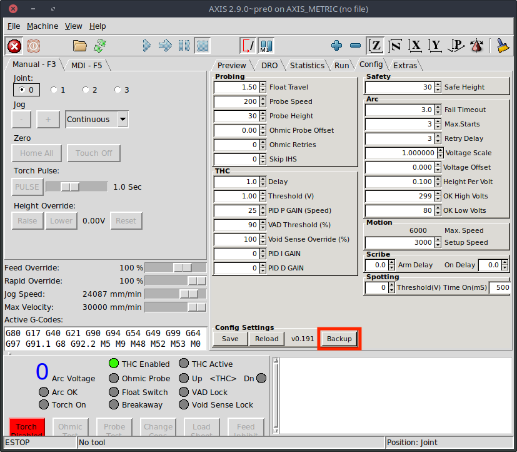The image size is (517, 452).
Task: Toggle rotate mode cone icon
Action: coord(476,46)
